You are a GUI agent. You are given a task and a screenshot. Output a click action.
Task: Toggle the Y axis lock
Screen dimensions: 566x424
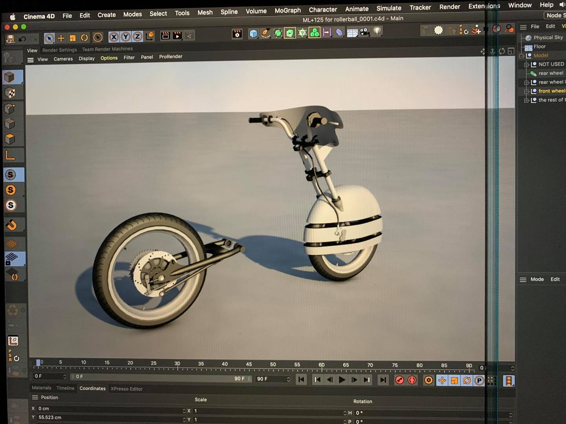[125, 37]
